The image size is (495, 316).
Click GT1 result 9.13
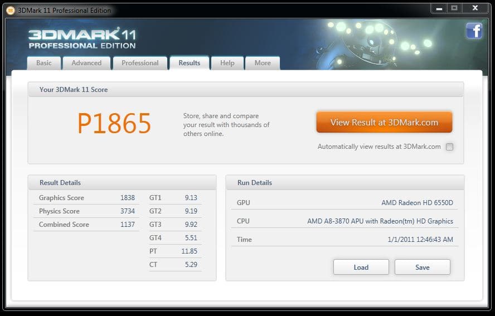coord(191,198)
